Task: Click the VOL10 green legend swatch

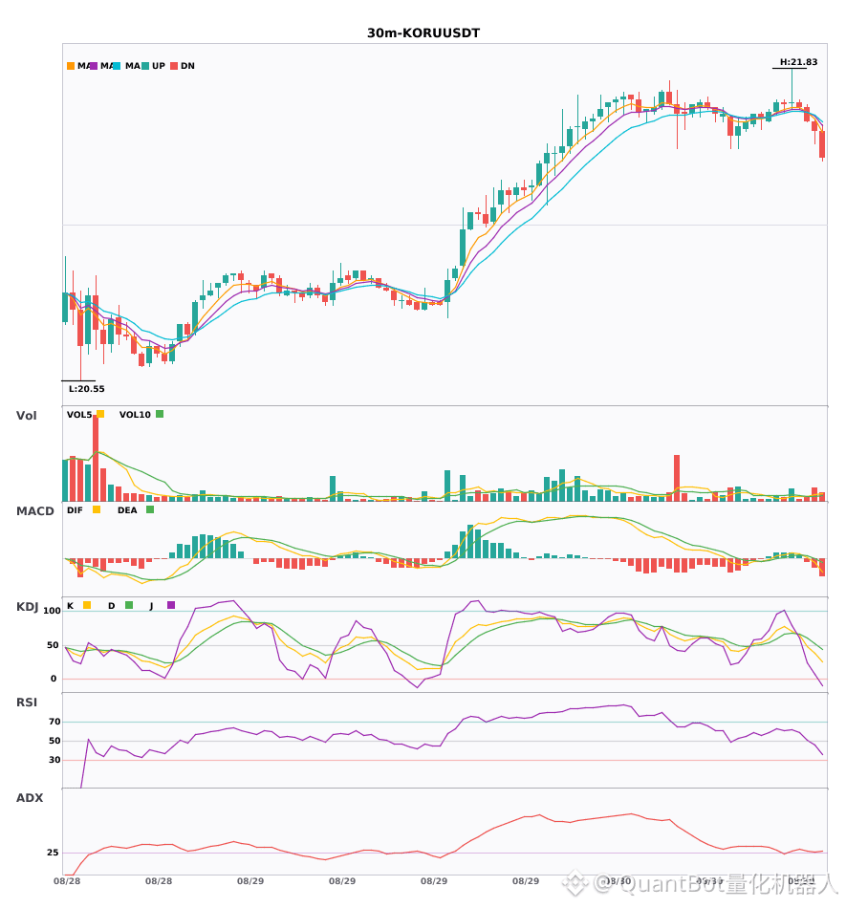Action: [x=160, y=414]
